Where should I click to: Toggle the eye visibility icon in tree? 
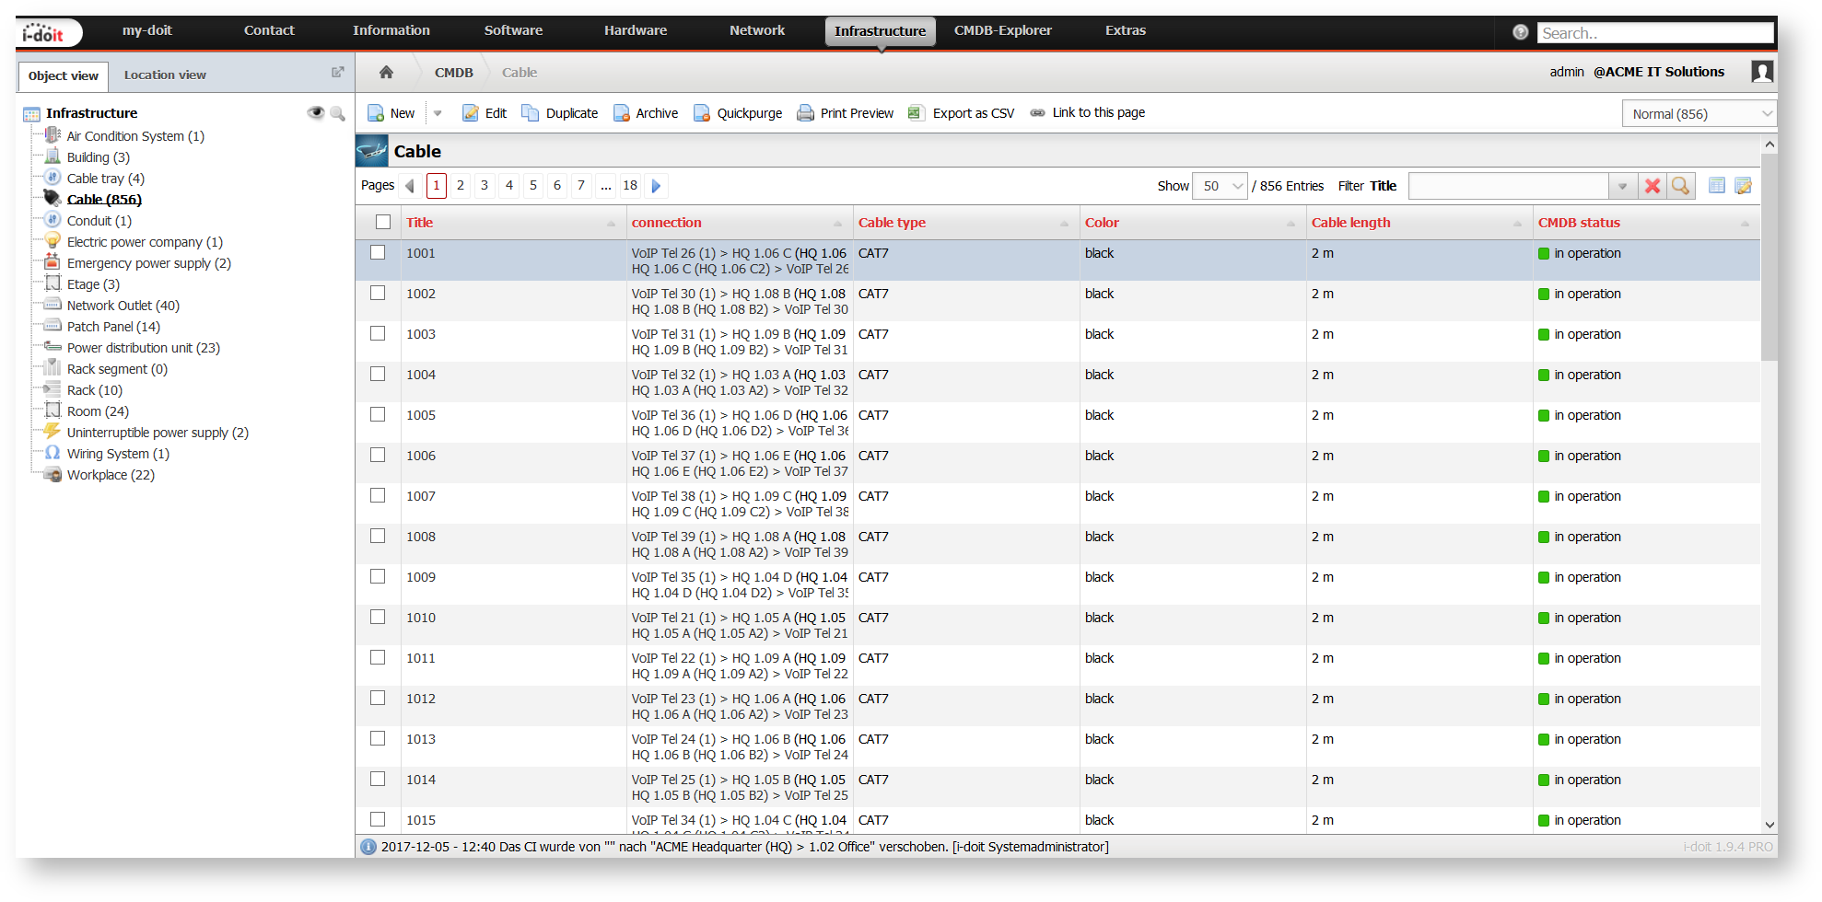pyautogui.click(x=316, y=112)
